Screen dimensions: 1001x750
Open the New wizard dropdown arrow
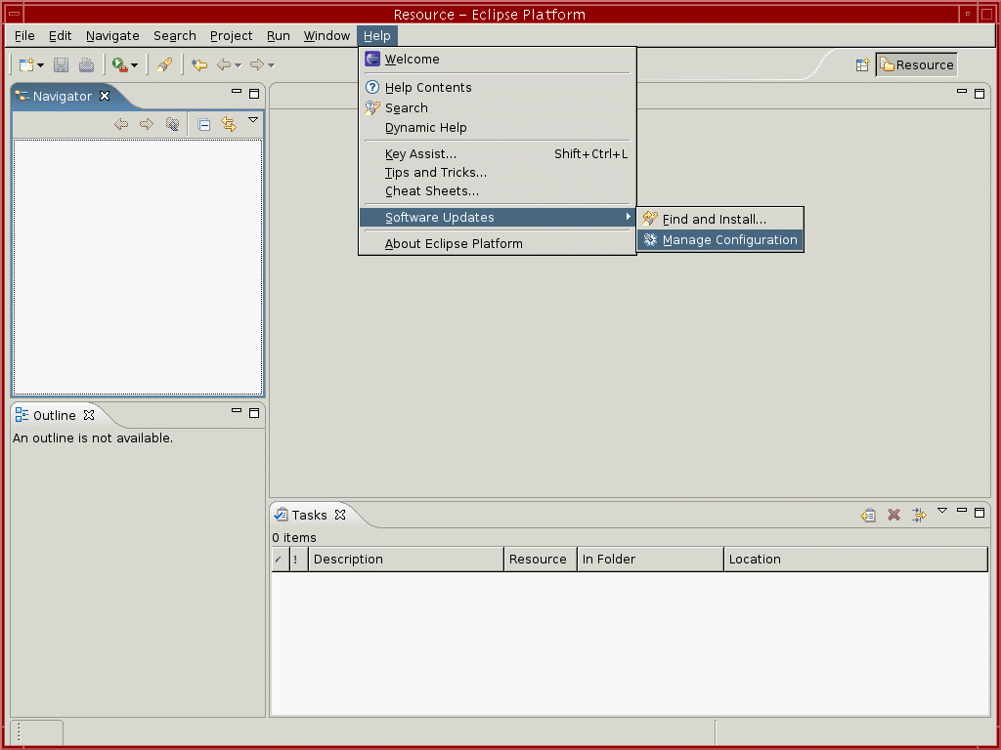[41, 65]
